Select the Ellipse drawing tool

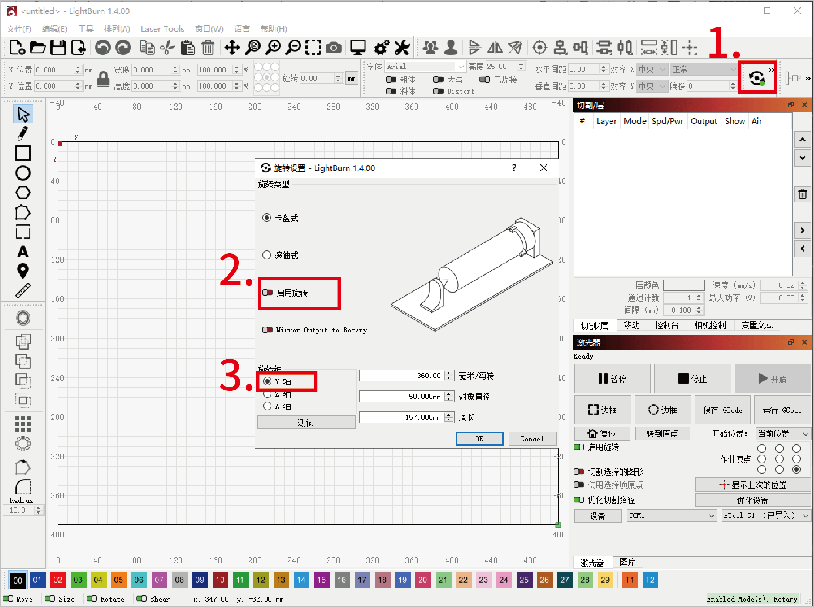pyautogui.click(x=23, y=173)
